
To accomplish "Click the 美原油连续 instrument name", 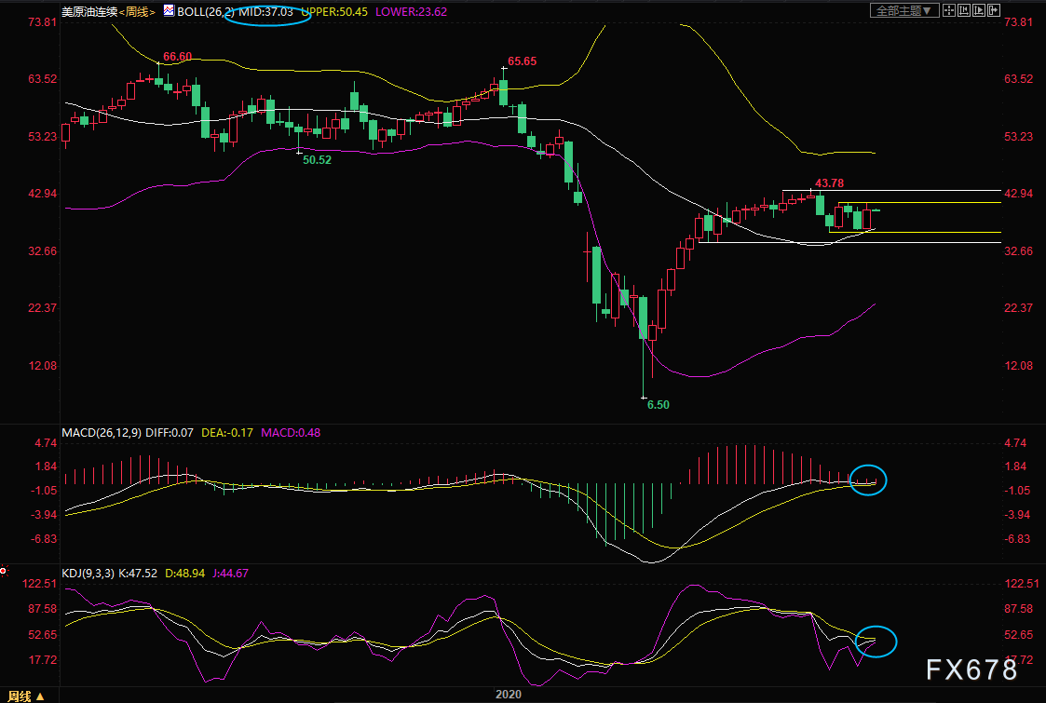I will tap(88, 11).
